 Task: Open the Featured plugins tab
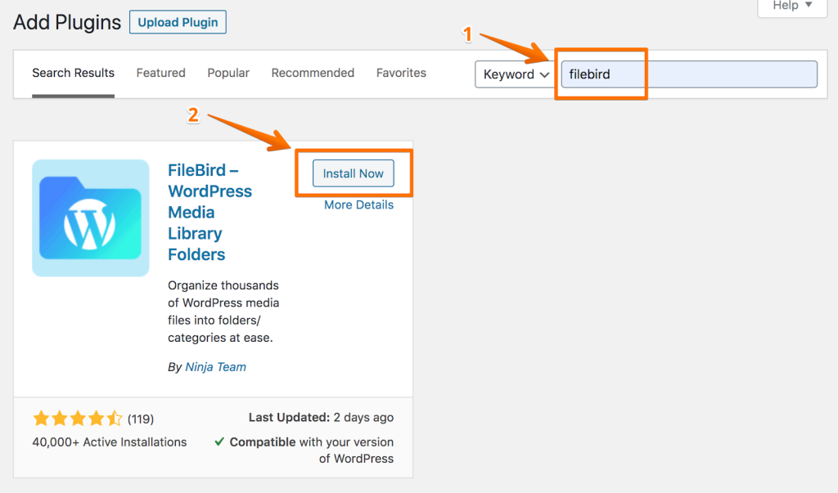click(161, 74)
